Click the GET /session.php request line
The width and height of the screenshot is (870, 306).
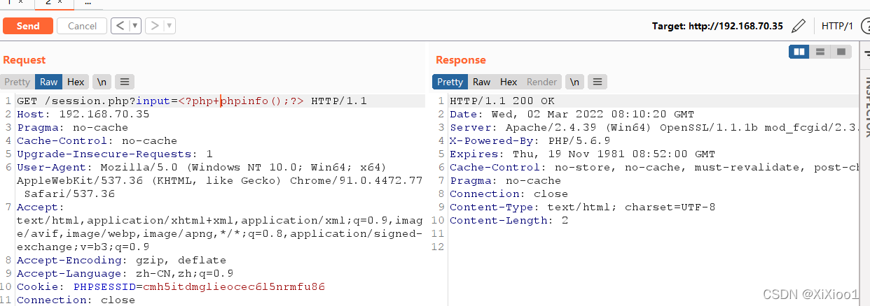coord(192,101)
